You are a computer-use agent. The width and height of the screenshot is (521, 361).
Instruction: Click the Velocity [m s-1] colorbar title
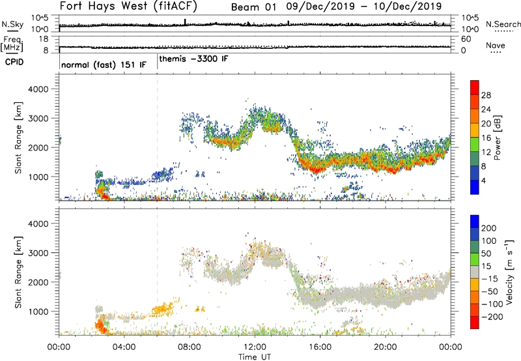509,272
